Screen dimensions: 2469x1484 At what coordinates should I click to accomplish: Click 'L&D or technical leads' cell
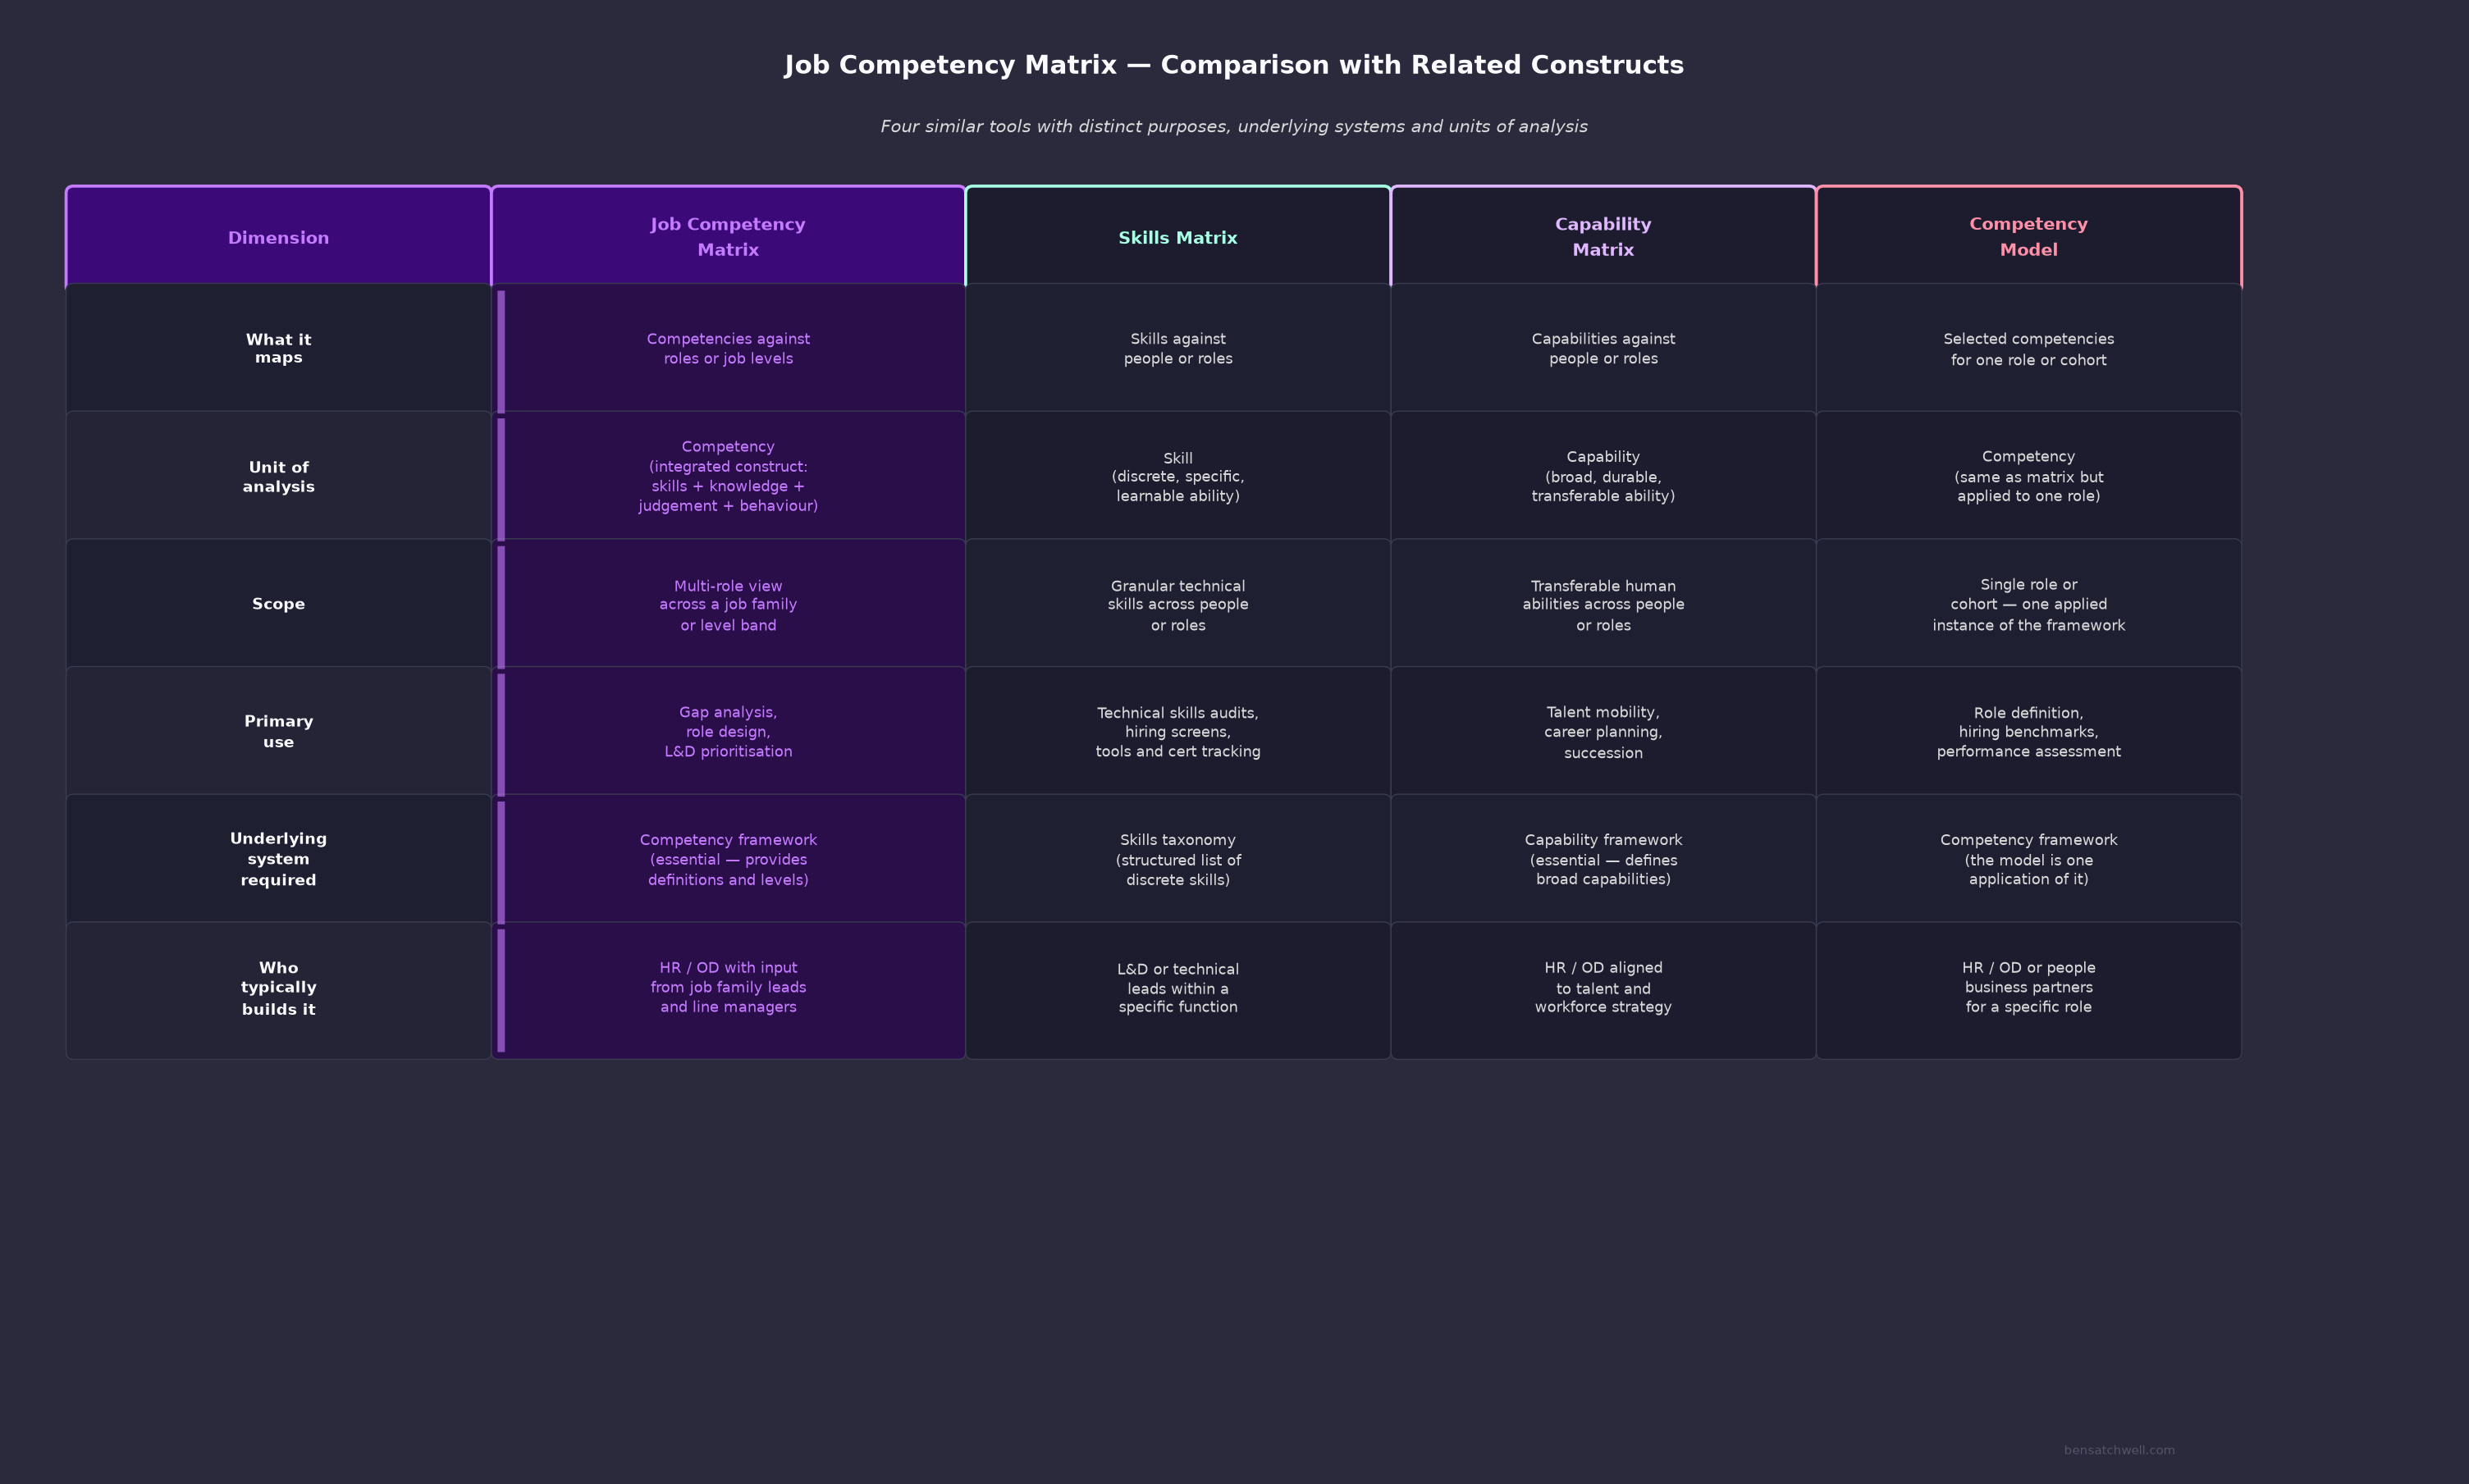click(1178, 989)
